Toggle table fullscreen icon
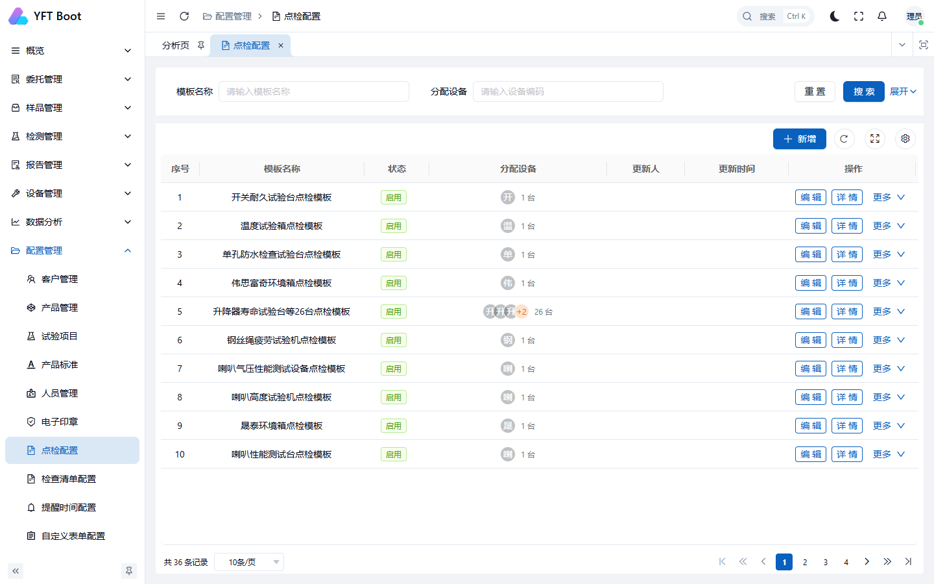The height and width of the screenshot is (584, 934). pos(875,139)
